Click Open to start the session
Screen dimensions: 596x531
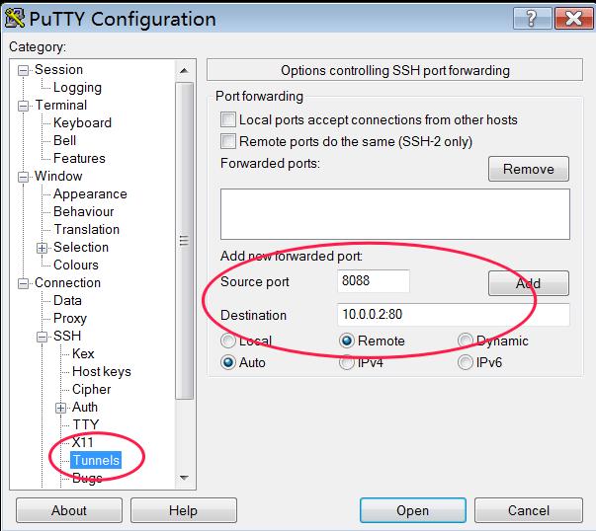413,510
